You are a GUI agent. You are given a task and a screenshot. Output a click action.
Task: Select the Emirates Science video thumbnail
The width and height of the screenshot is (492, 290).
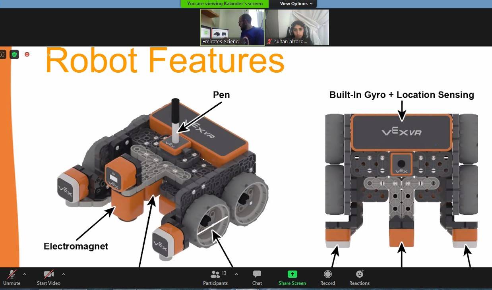point(232,27)
